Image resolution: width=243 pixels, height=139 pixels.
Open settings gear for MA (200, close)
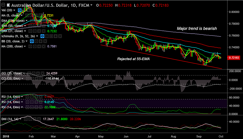coord(35,46)
